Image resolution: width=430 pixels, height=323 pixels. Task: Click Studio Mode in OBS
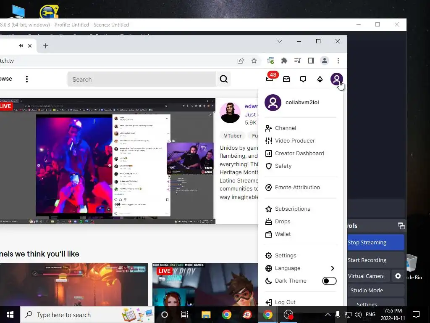[x=376, y=290]
